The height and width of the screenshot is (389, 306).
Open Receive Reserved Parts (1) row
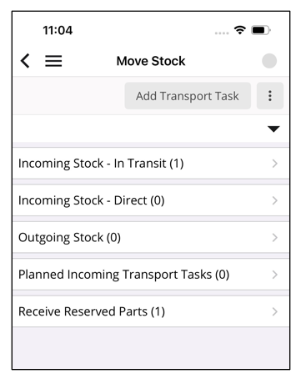(x=151, y=311)
